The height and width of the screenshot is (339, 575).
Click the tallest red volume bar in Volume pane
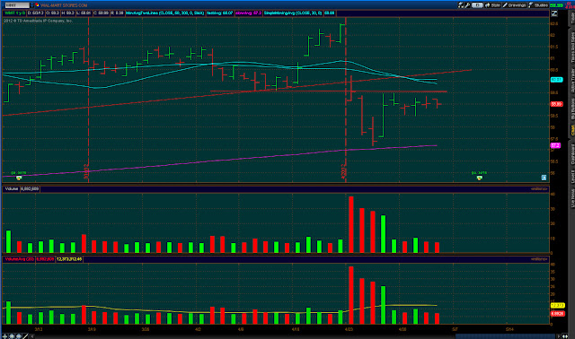tap(351, 224)
